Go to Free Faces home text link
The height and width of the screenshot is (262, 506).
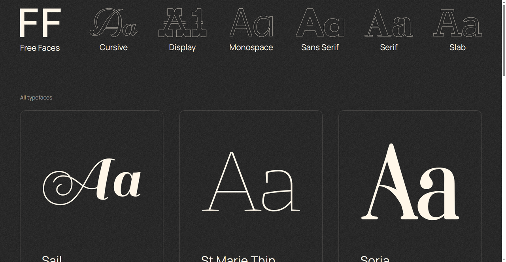[x=40, y=48]
